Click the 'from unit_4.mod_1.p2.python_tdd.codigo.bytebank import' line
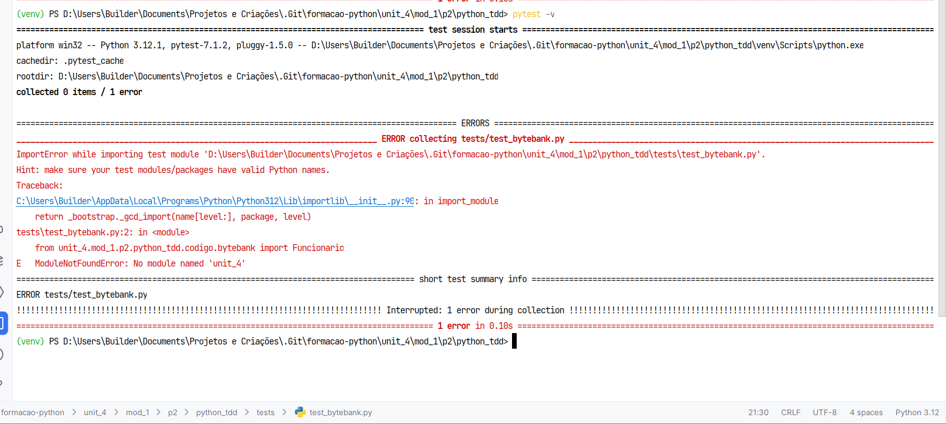The width and height of the screenshot is (946, 424). tap(189, 248)
